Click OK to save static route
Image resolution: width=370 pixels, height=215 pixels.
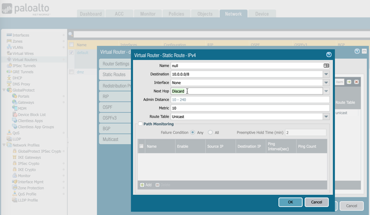click(x=290, y=202)
